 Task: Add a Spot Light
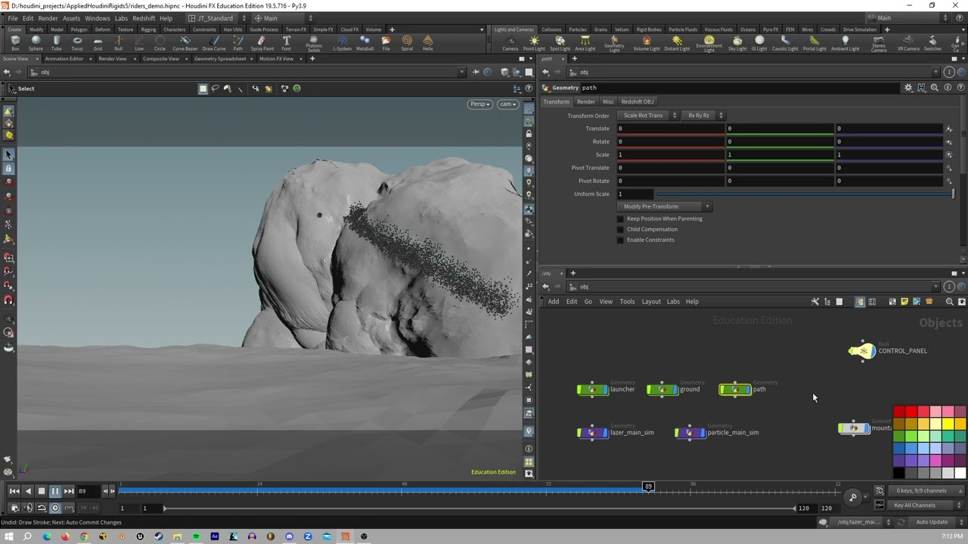coord(560,43)
